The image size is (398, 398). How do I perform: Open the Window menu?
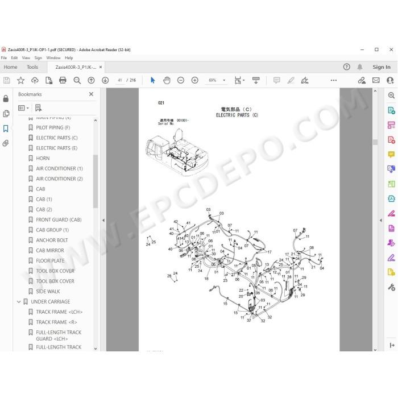pos(53,58)
